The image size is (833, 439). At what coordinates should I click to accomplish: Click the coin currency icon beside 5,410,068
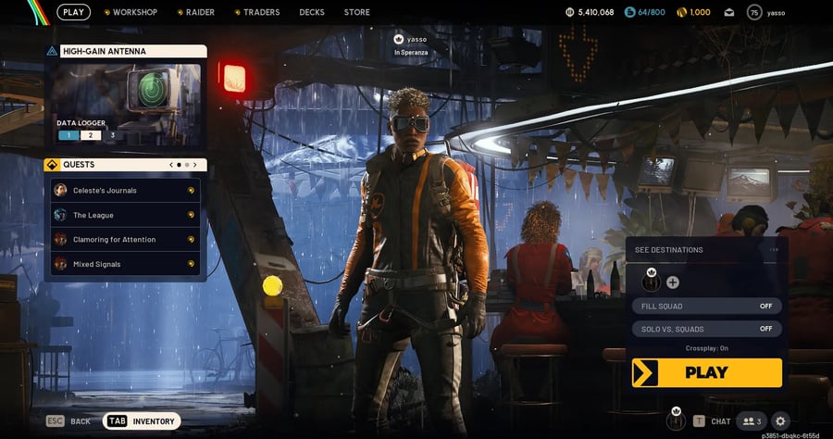tap(569, 12)
